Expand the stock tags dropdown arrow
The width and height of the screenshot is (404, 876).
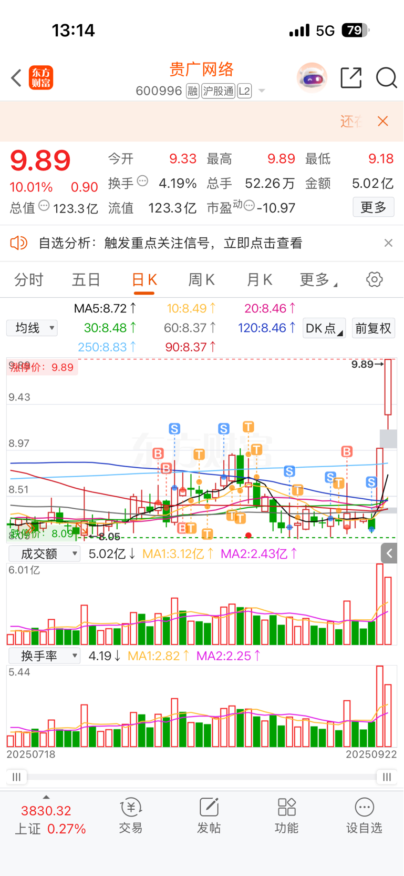[262, 91]
